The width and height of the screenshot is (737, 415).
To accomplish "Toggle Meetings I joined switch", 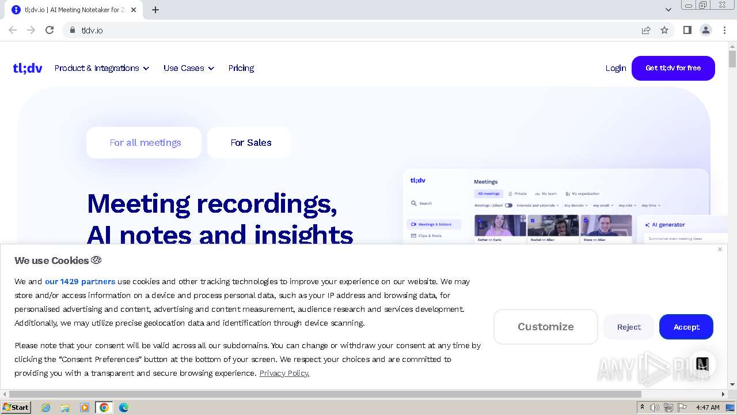I will 508,205.
